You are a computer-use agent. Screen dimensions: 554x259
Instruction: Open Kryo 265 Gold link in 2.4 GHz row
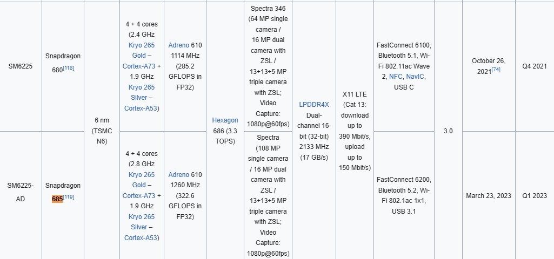(x=142, y=51)
